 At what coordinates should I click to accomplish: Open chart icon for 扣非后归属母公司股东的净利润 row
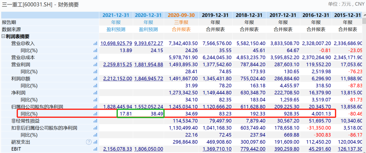click(x=95, y=128)
